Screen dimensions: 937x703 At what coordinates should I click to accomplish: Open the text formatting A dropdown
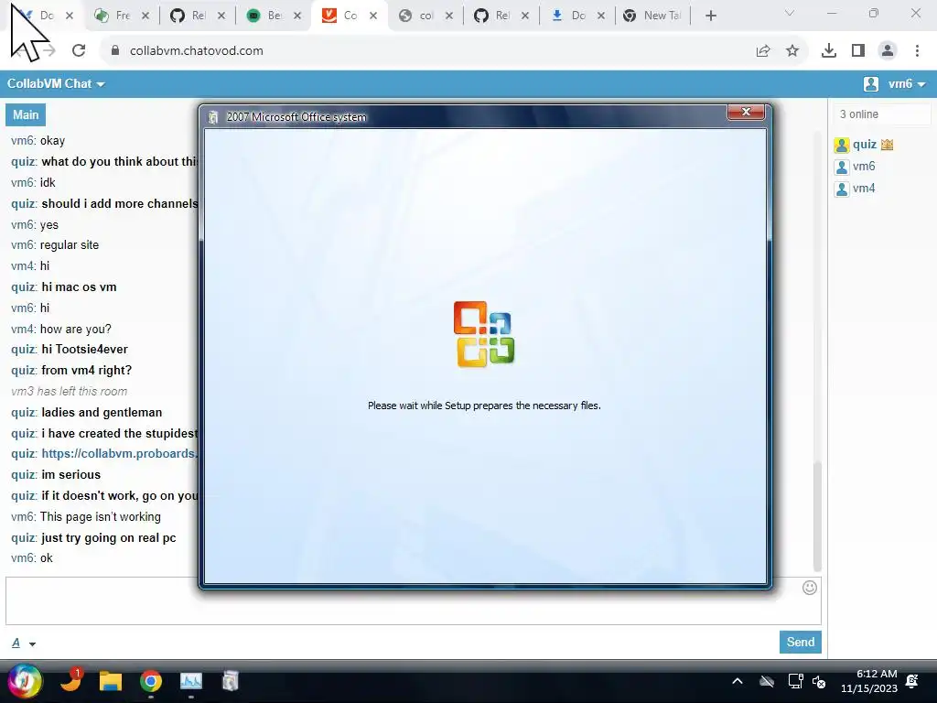click(x=23, y=644)
